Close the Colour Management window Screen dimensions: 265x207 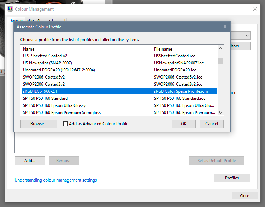pos(255,9)
